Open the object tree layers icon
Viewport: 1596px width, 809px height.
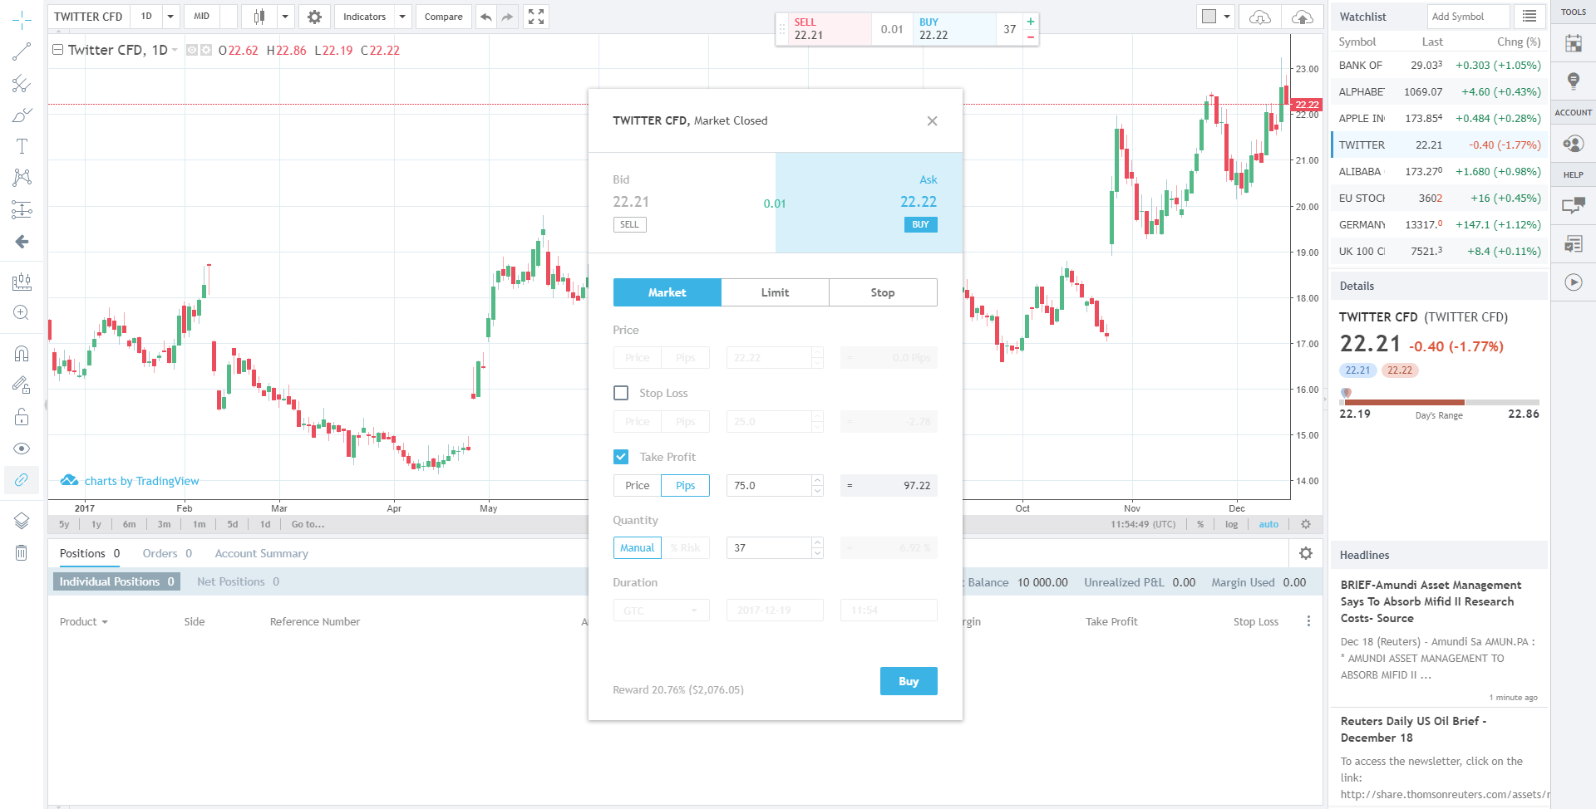(22, 521)
